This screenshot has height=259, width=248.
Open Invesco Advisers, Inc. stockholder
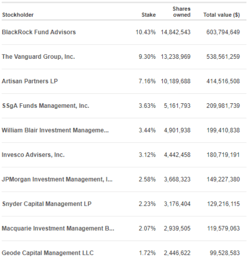[x=33, y=155]
